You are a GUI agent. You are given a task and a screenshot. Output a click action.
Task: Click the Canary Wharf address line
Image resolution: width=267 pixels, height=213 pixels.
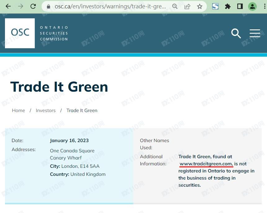point(66,158)
